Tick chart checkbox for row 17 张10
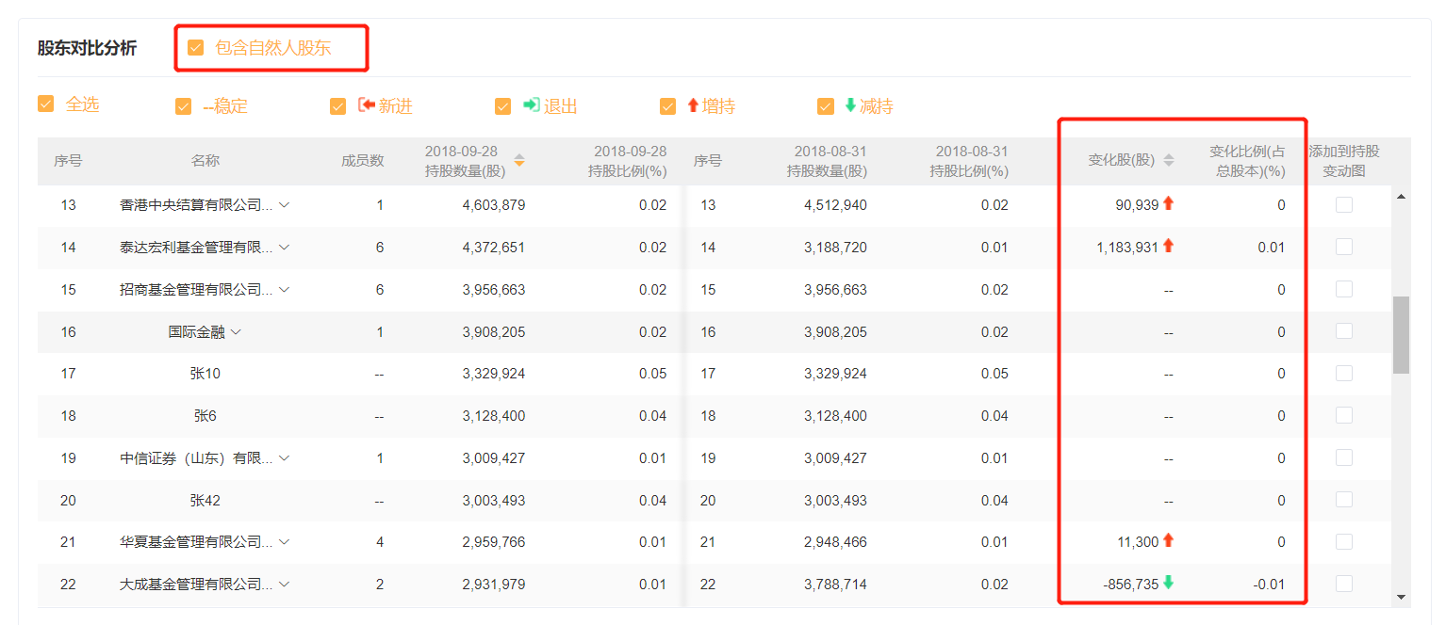This screenshot has height=625, width=1446. click(x=1344, y=374)
